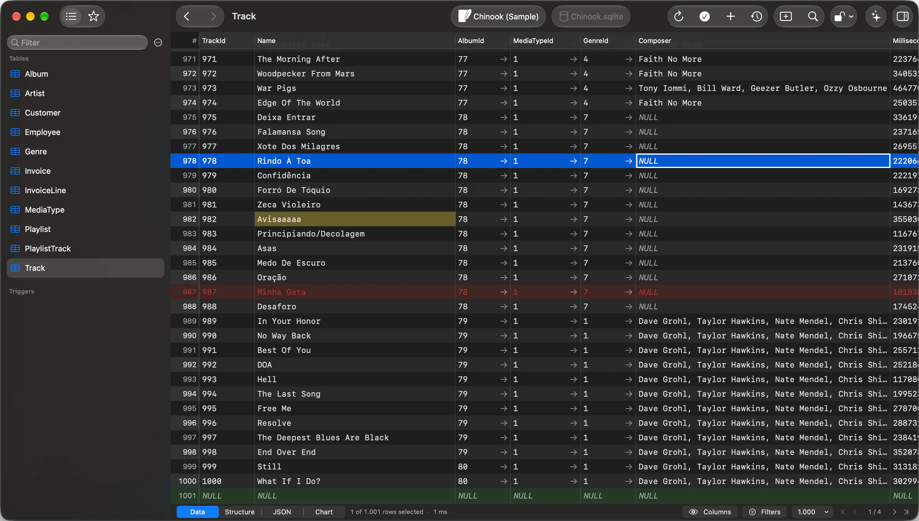Select the Invoice table

coord(85,171)
